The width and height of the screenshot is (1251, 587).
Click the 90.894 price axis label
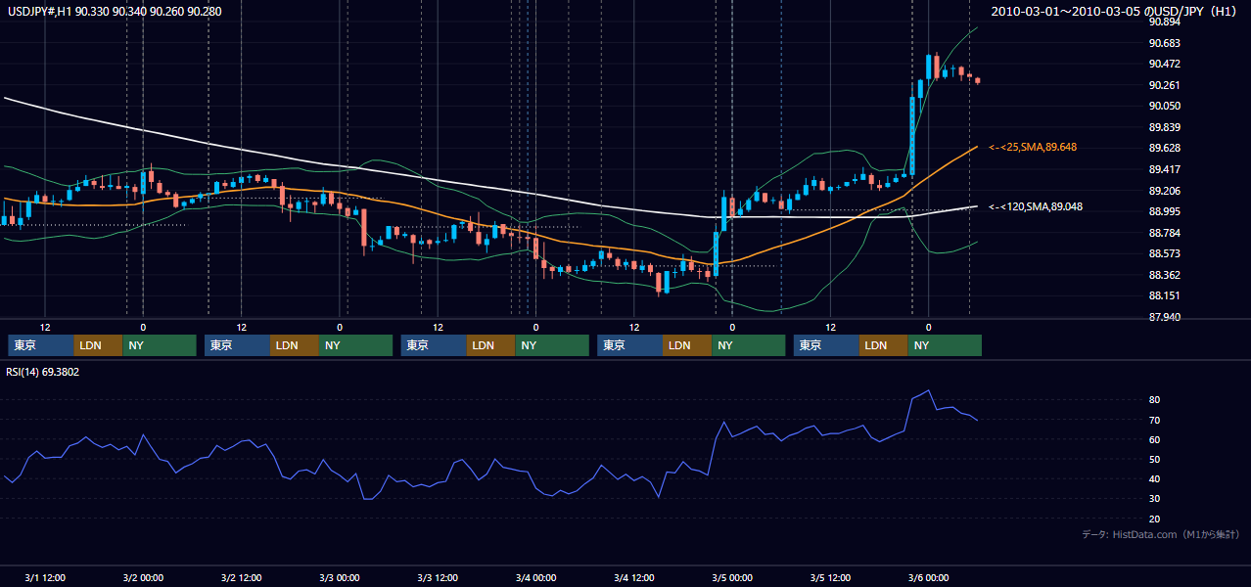coord(1164,22)
